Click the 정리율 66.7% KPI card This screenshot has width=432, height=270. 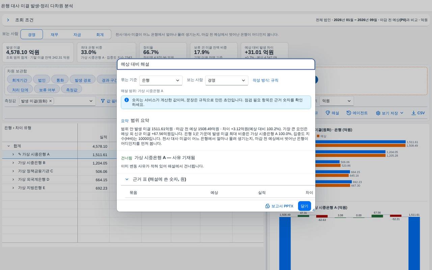[163, 52]
